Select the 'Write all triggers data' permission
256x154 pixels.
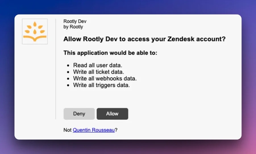[101, 85]
